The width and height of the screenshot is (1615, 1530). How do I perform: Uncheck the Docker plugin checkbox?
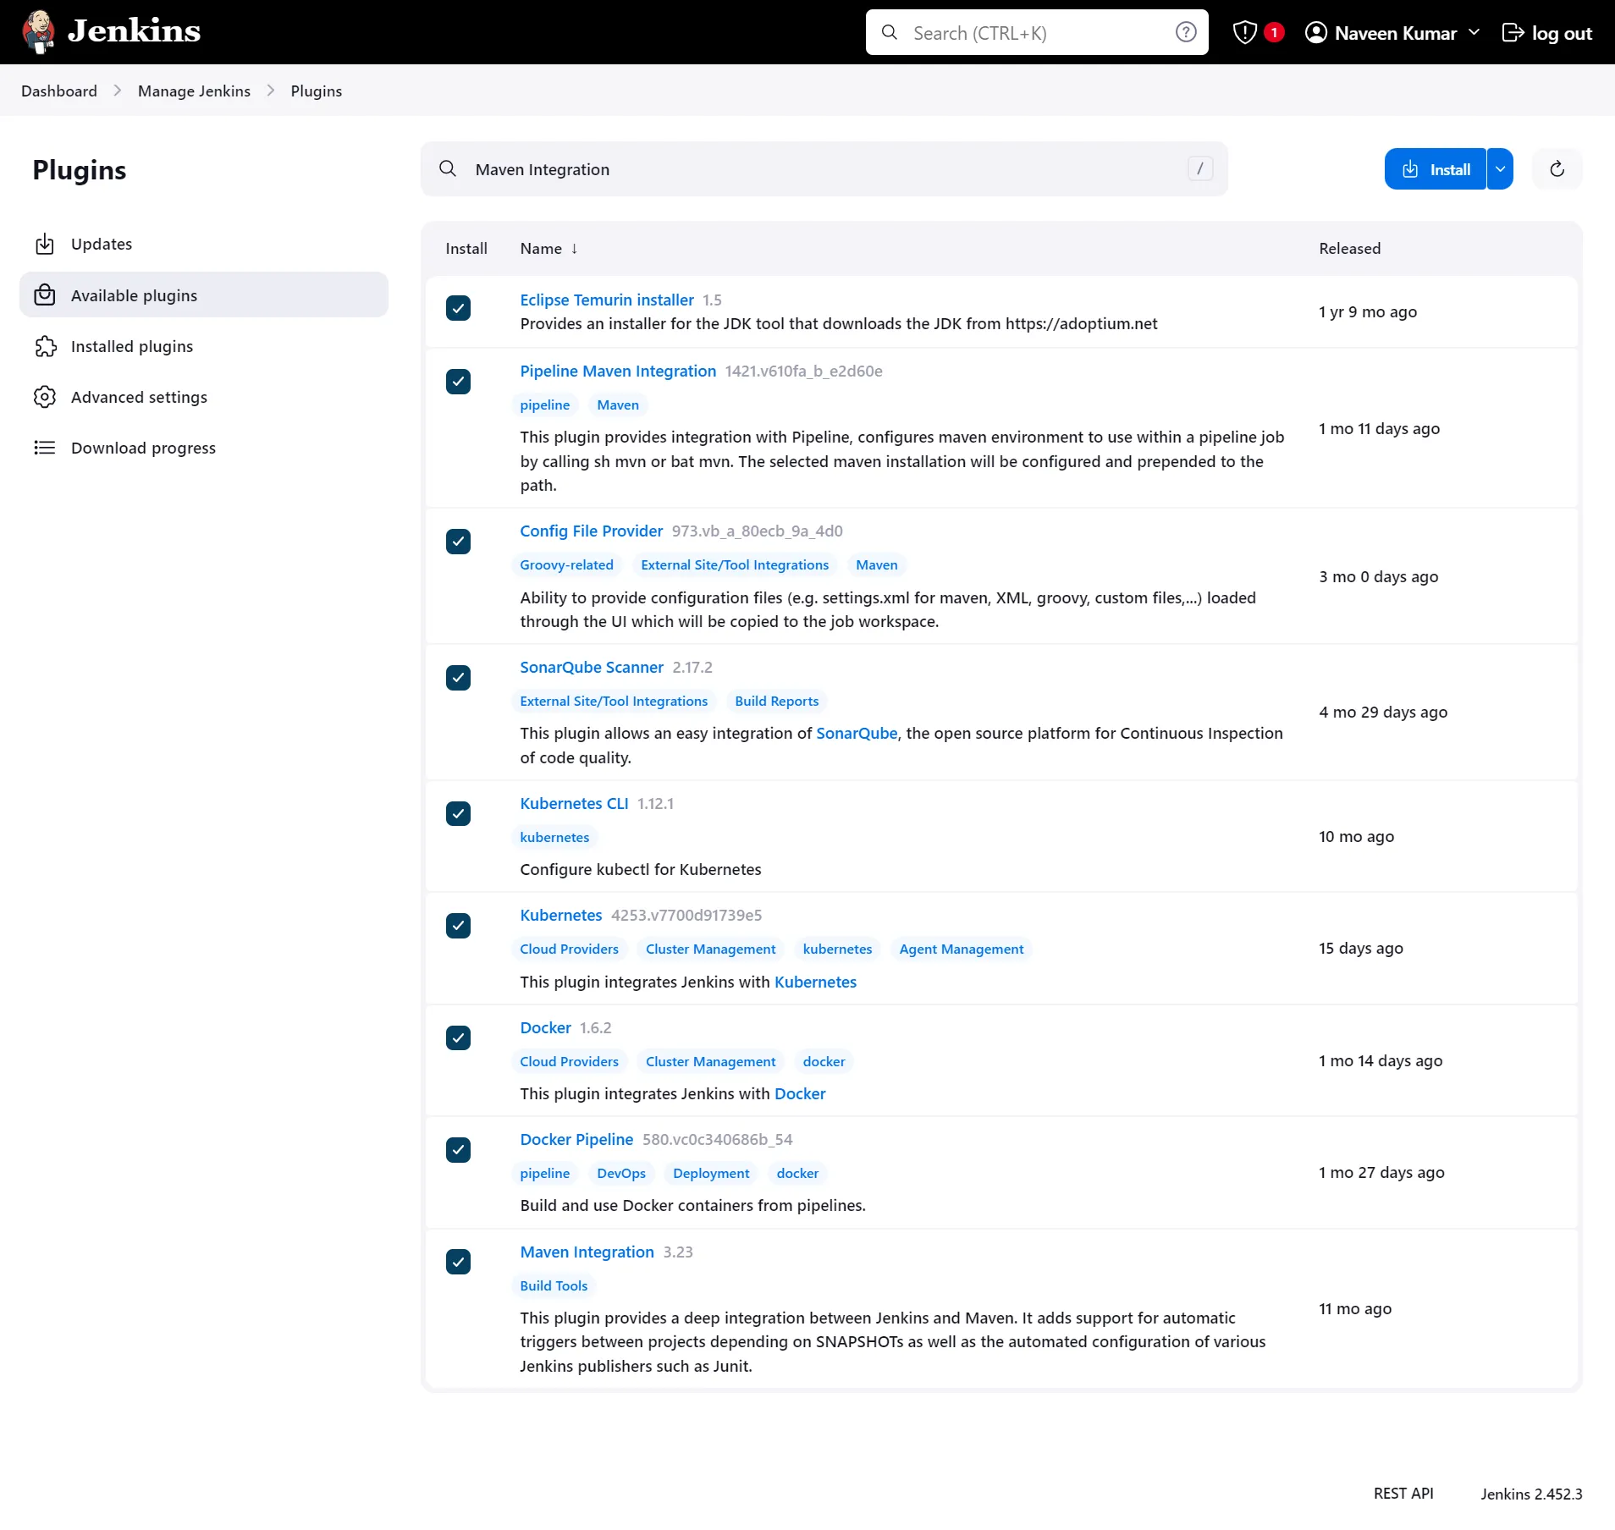point(458,1038)
